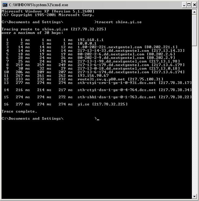
Task: Click the route31.sw.q.p80.net hostname
Action: tap(101, 79)
